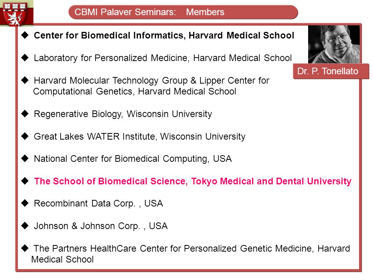
Task: Click the bullet diamond beside Center for Biomedical Informatics
Action: tap(25, 35)
